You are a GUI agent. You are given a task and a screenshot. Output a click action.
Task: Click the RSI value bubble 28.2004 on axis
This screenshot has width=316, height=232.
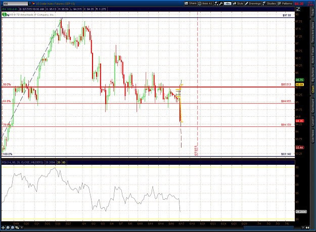(301, 212)
